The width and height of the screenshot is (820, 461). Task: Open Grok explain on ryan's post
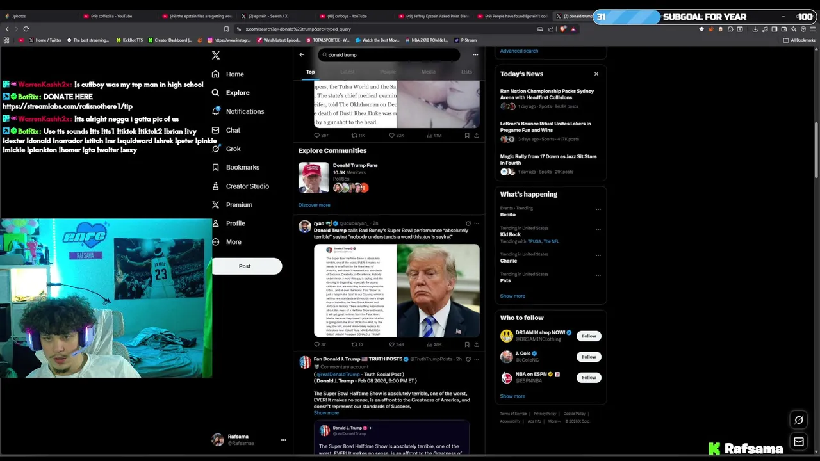468,223
